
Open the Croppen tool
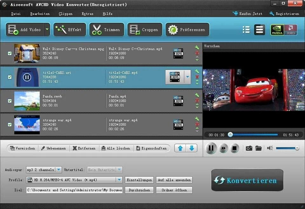[x=145, y=30]
